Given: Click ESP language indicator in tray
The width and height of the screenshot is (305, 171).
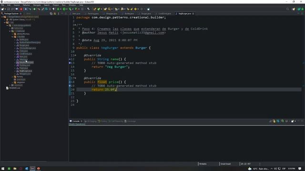Looking at the screenshot, I should [x=284, y=169].
